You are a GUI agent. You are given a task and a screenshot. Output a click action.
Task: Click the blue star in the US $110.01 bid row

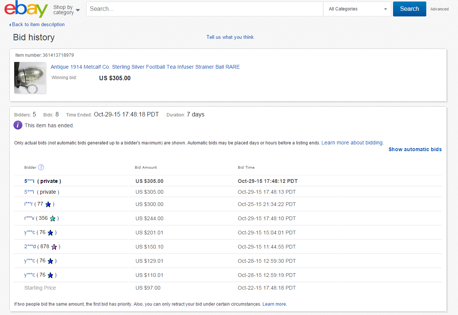click(x=50, y=275)
